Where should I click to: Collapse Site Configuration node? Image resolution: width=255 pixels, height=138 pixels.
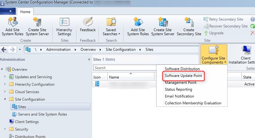(x=5, y=99)
